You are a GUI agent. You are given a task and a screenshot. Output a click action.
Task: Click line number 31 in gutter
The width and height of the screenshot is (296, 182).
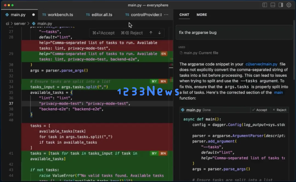tap(11, 70)
